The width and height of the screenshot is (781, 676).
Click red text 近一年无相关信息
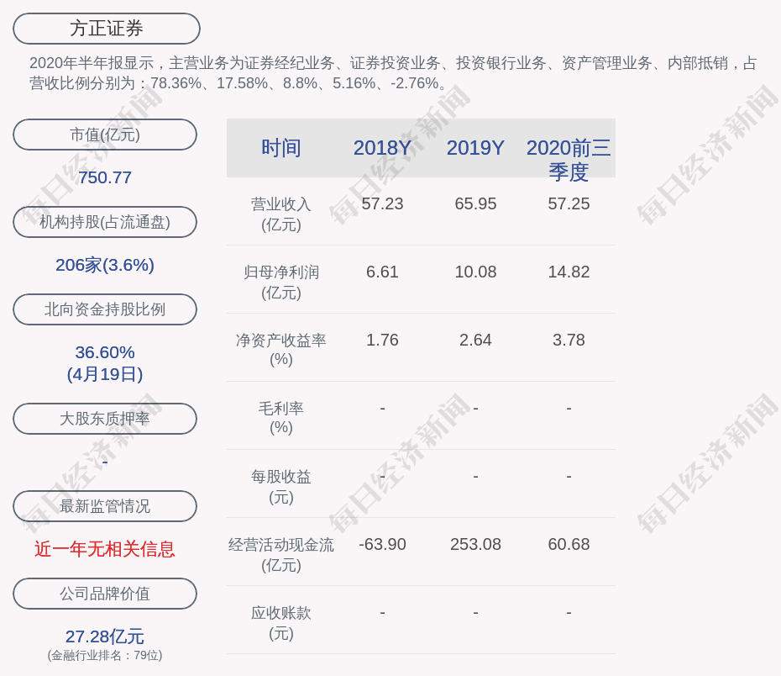[x=105, y=549]
